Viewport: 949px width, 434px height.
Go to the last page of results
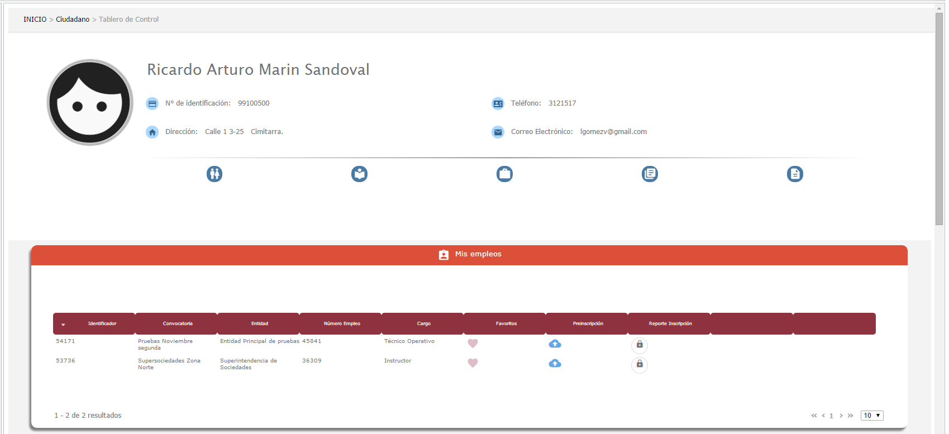tap(850, 416)
